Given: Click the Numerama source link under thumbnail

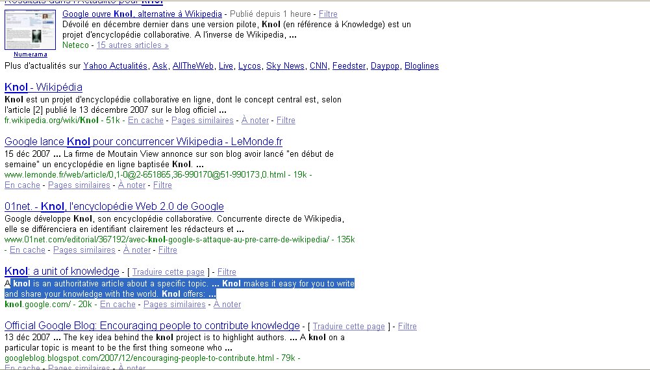Looking at the screenshot, I should point(31,54).
